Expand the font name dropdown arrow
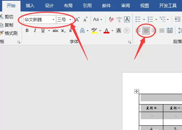 54,19
